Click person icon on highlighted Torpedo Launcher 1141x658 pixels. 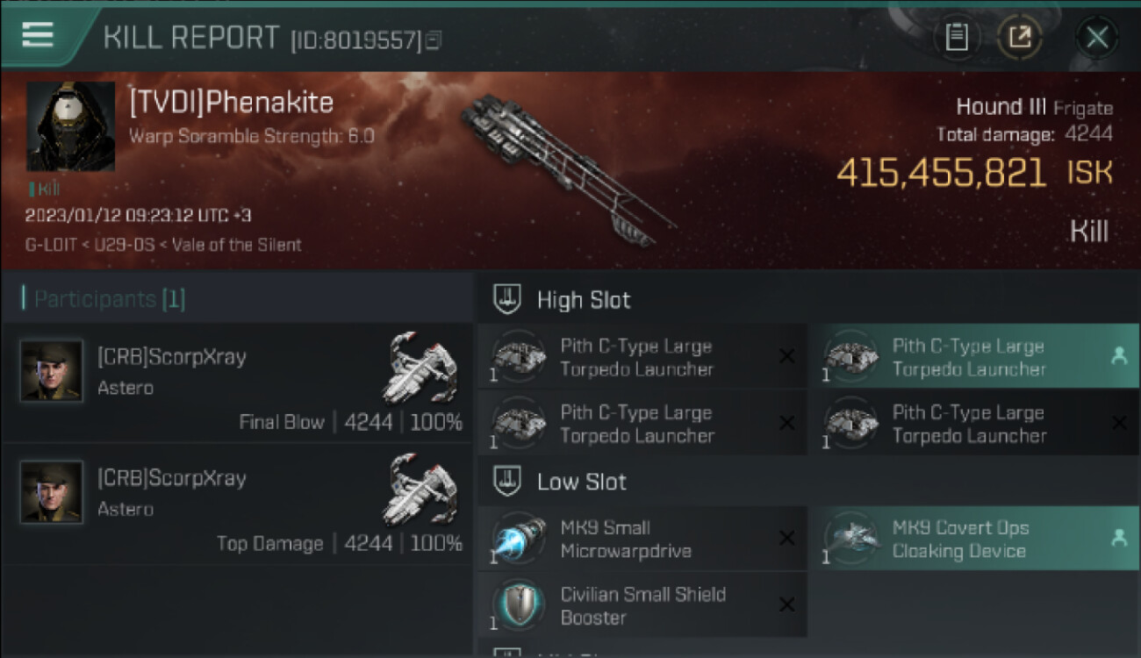point(1118,356)
